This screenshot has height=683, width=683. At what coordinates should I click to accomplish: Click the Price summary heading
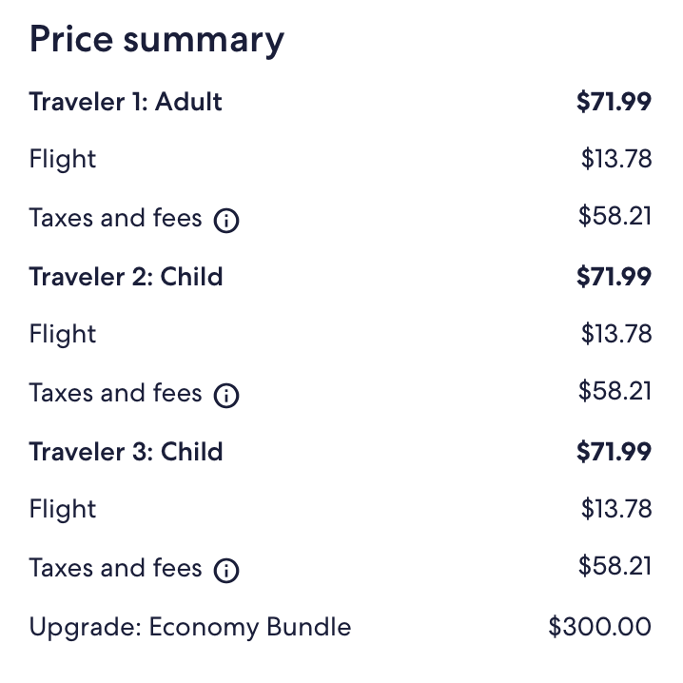coord(157,40)
